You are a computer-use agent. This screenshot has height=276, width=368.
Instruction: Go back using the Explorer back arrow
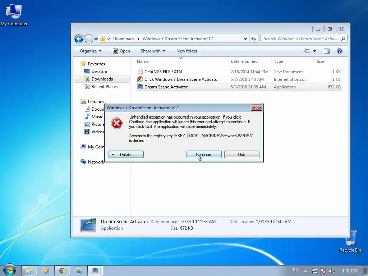(79, 39)
